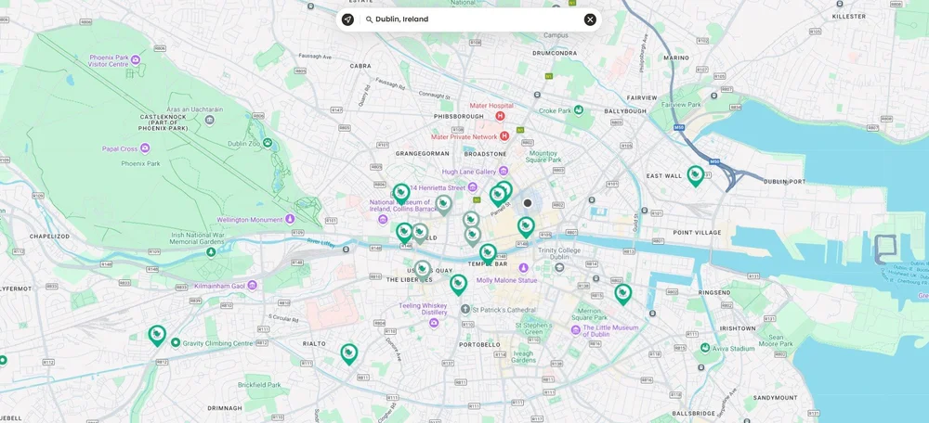The width and height of the screenshot is (929, 423).
Task: Open the Dublin Zoo paw marker
Action: (x=268, y=143)
